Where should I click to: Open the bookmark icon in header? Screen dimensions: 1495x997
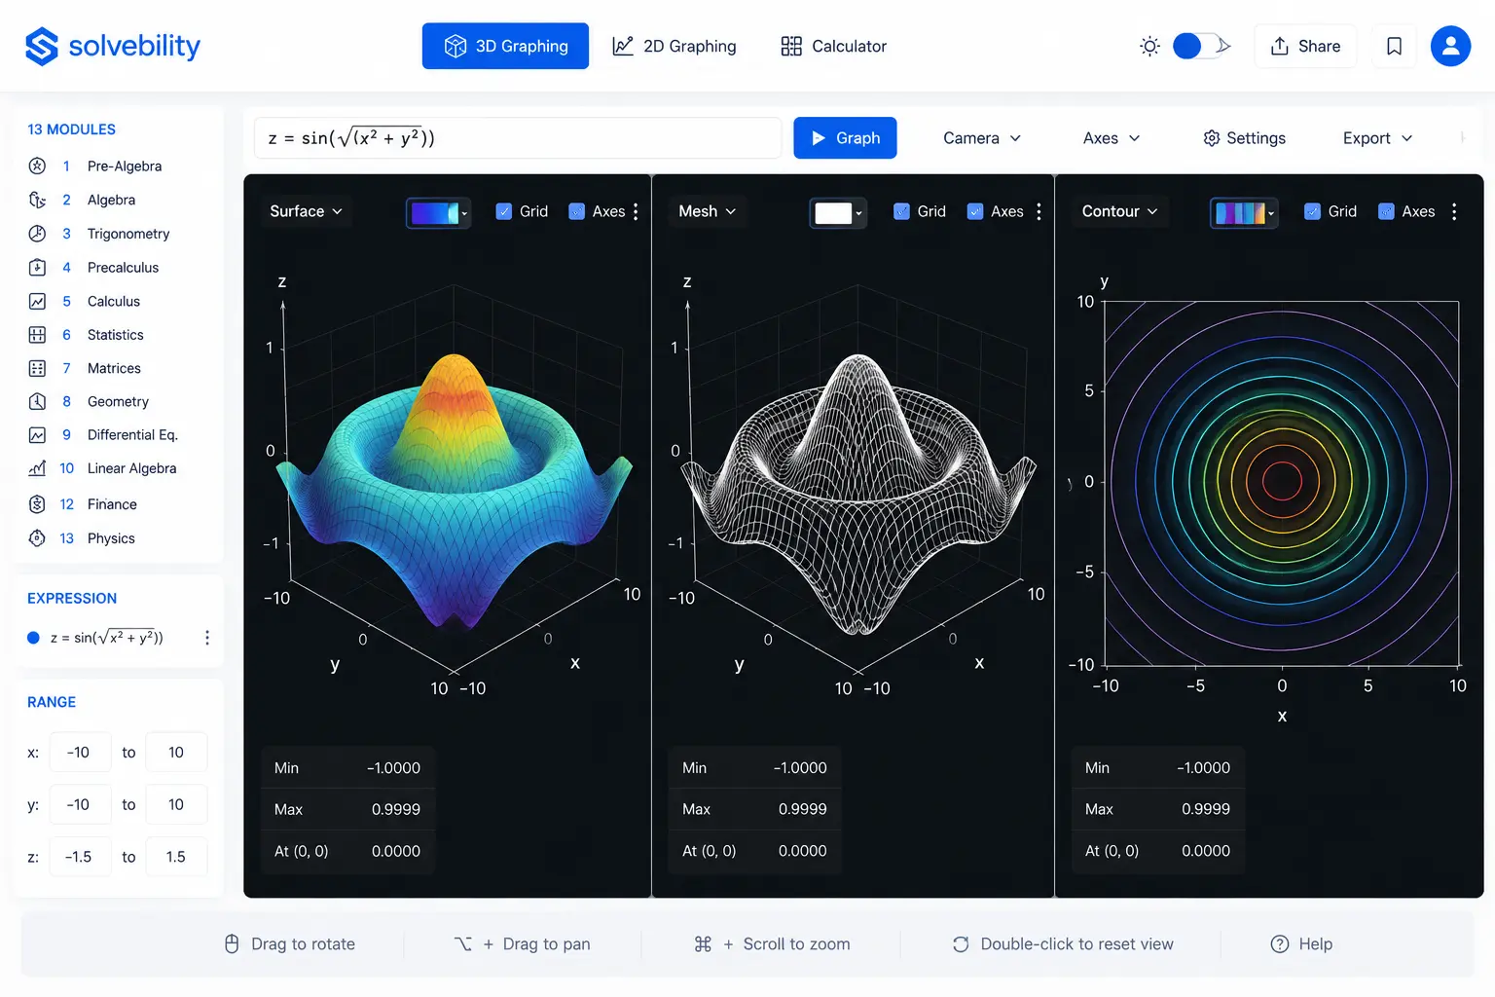(1394, 46)
